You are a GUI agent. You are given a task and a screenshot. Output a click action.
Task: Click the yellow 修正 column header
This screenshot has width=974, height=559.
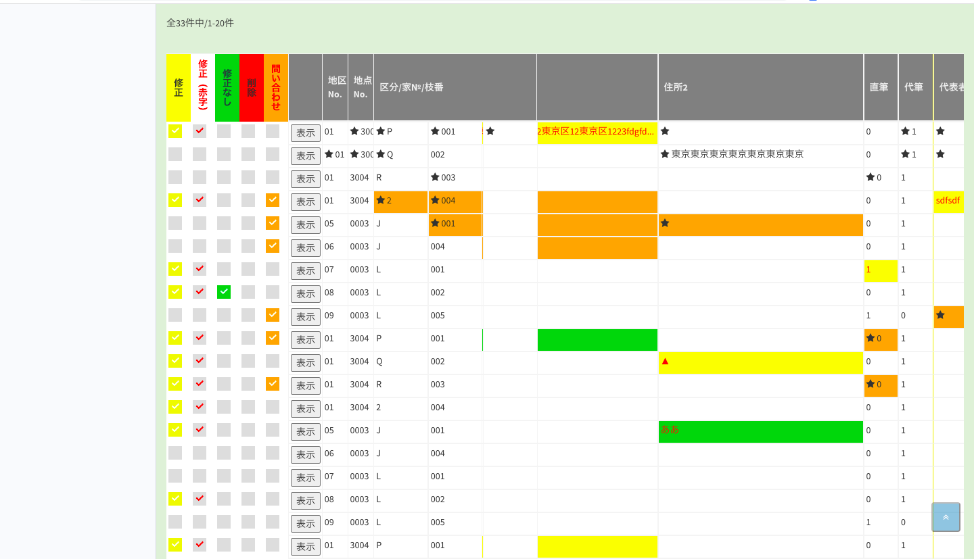[x=179, y=88]
